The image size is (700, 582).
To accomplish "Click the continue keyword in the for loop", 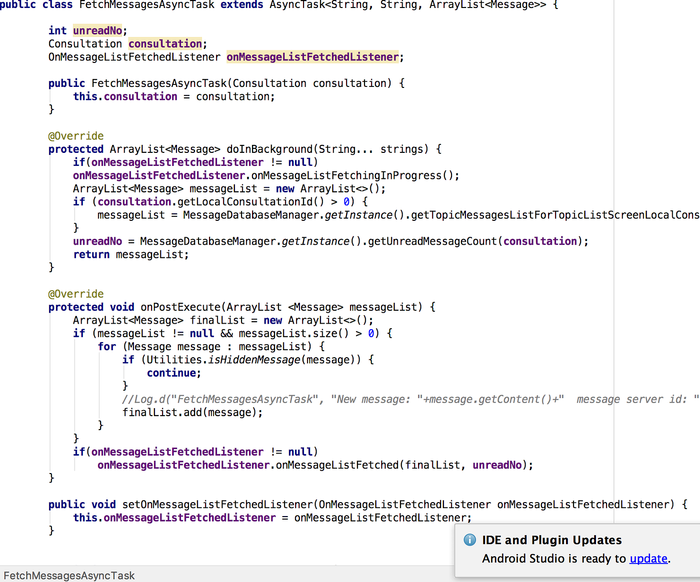I will [x=171, y=373].
